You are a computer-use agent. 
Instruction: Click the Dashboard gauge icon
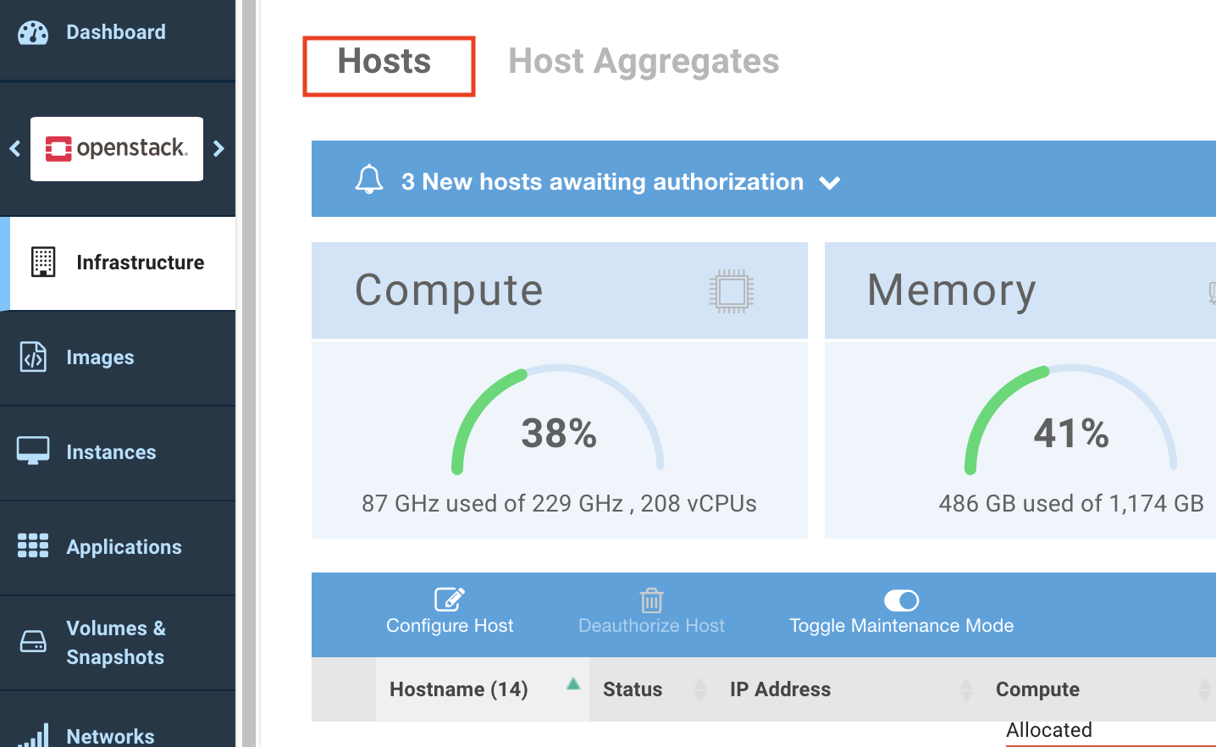click(33, 33)
